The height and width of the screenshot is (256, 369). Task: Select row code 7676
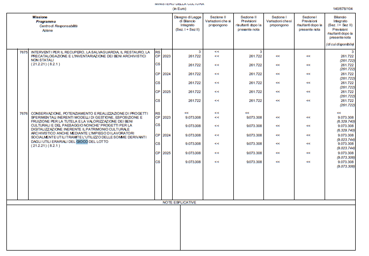(23, 113)
